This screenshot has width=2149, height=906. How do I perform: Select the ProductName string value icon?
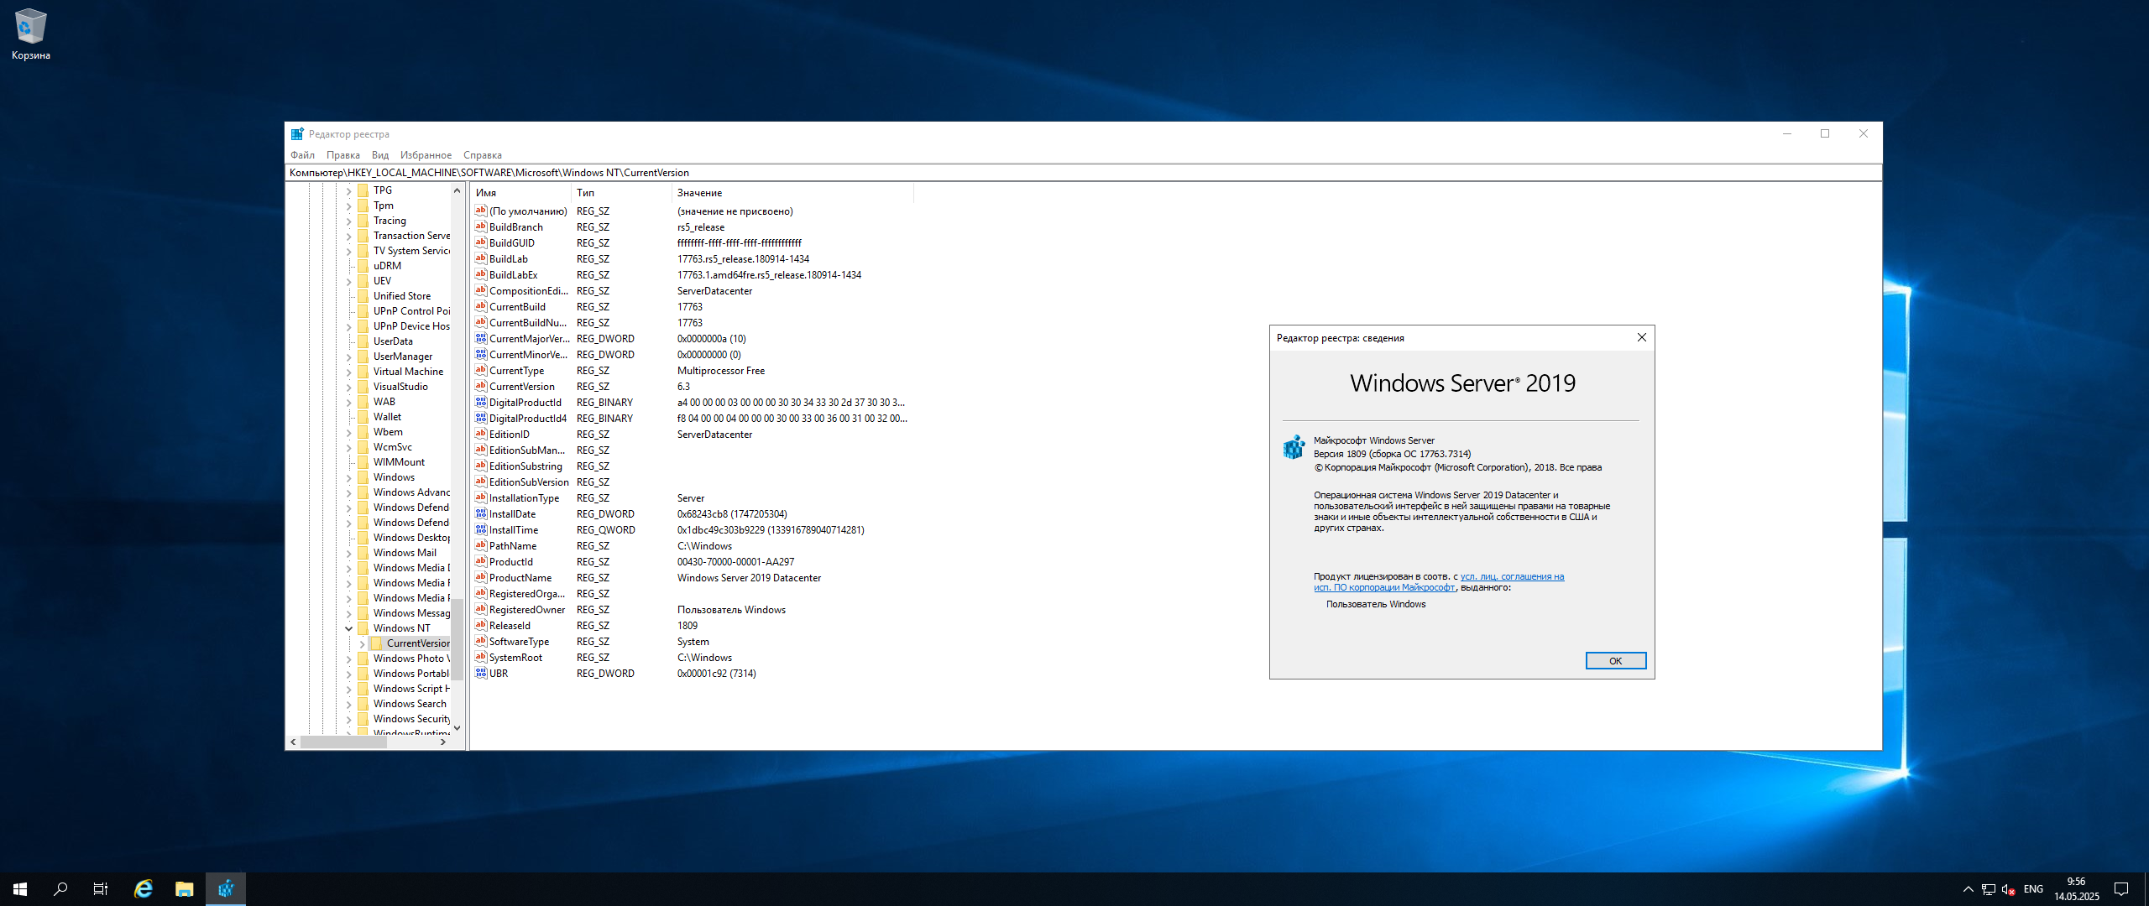(x=481, y=577)
